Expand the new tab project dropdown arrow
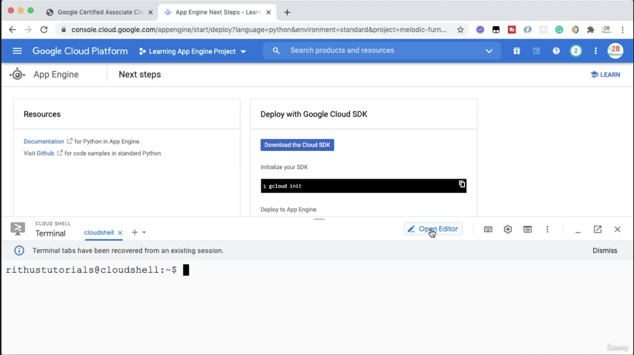 pos(144,232)
